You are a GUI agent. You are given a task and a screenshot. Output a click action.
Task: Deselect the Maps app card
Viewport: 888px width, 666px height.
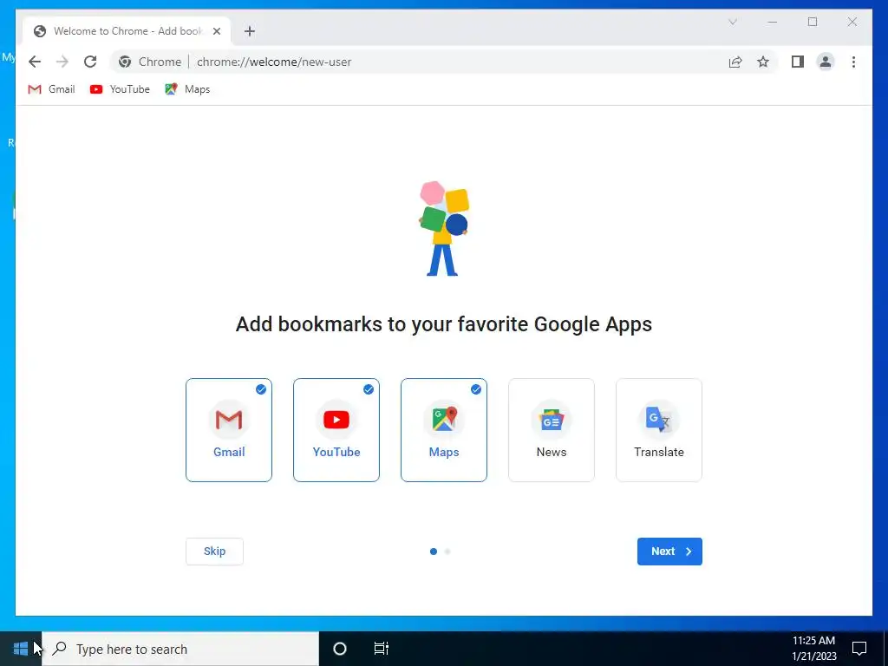click(x=444, y=430)
